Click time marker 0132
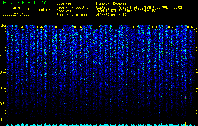Image resolution: width=198 pixels, height=126 pixels. 40,27
